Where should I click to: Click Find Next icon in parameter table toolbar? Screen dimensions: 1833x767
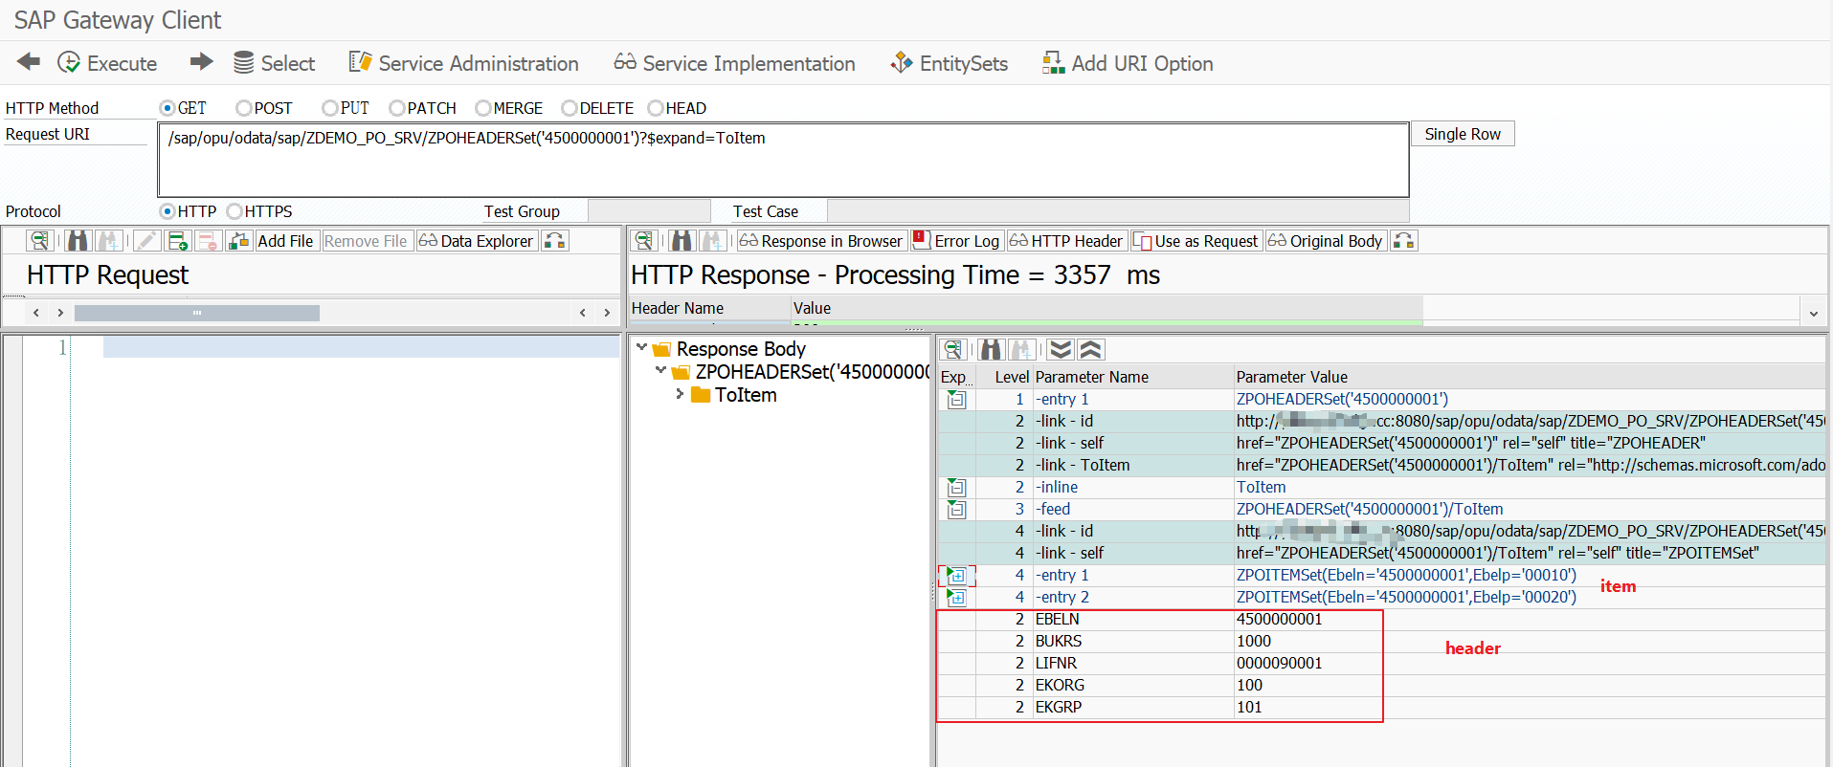[x=1021, y=350]
